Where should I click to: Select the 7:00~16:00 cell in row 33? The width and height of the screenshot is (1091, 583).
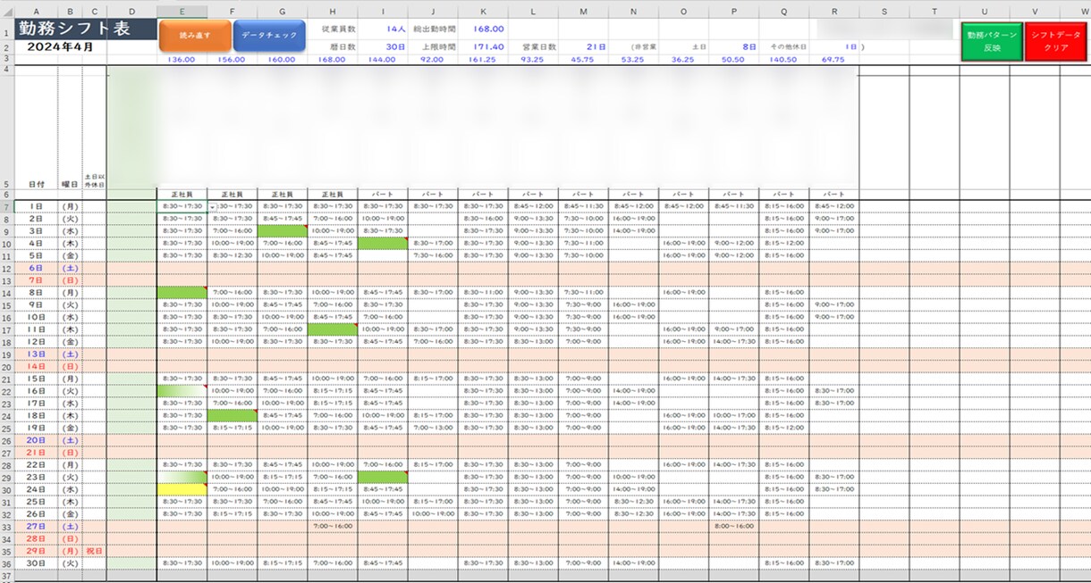[333, 526]
